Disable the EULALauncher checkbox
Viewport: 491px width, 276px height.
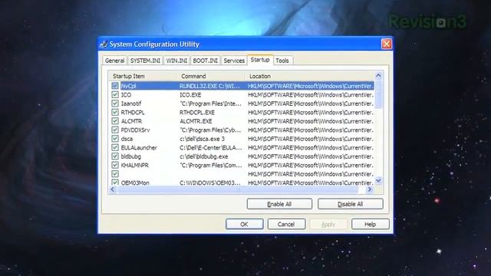tap(115, 147)
